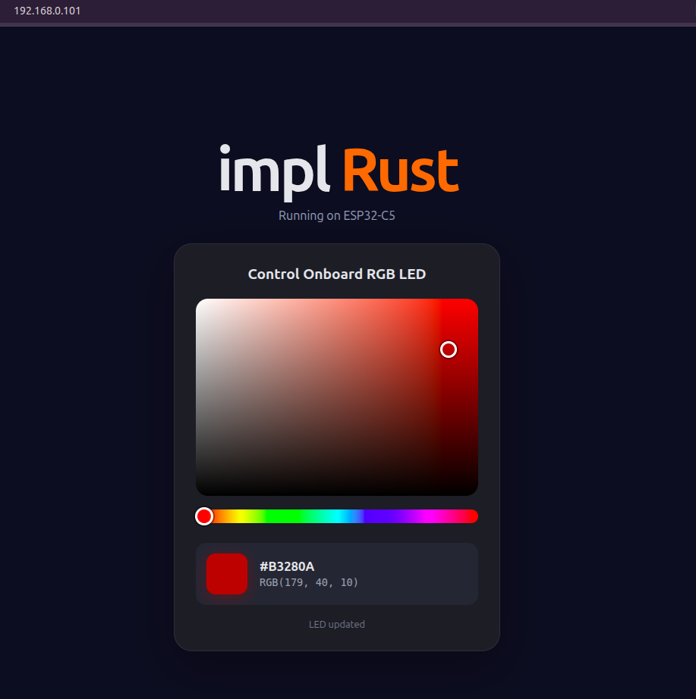Click the hue slider's red thumb
The image size is (696, 699).
tap(204, 516)
